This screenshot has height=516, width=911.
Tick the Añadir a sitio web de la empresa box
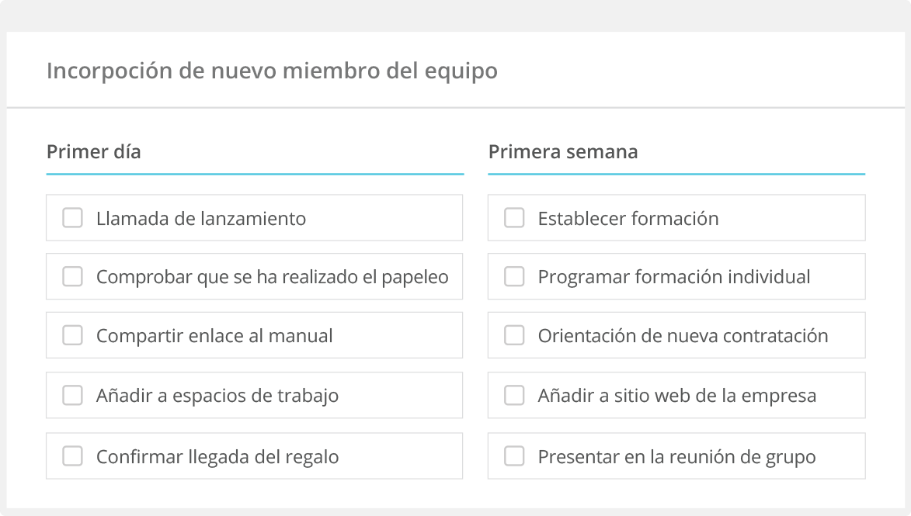513,395
